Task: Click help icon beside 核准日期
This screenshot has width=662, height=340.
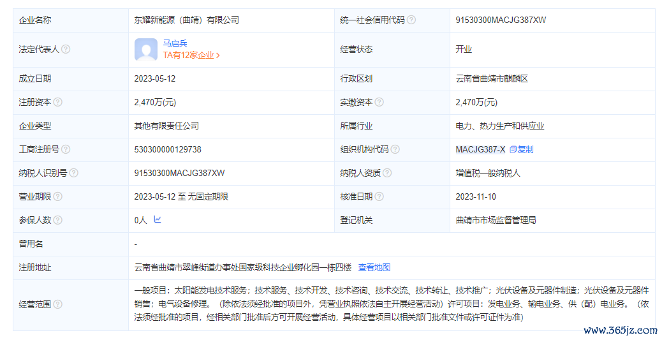Action: tap(379, 197)
